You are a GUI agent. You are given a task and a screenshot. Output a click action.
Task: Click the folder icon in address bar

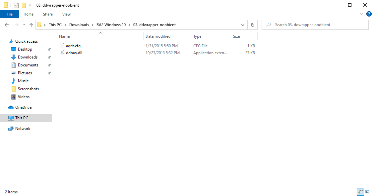point(39,25)
